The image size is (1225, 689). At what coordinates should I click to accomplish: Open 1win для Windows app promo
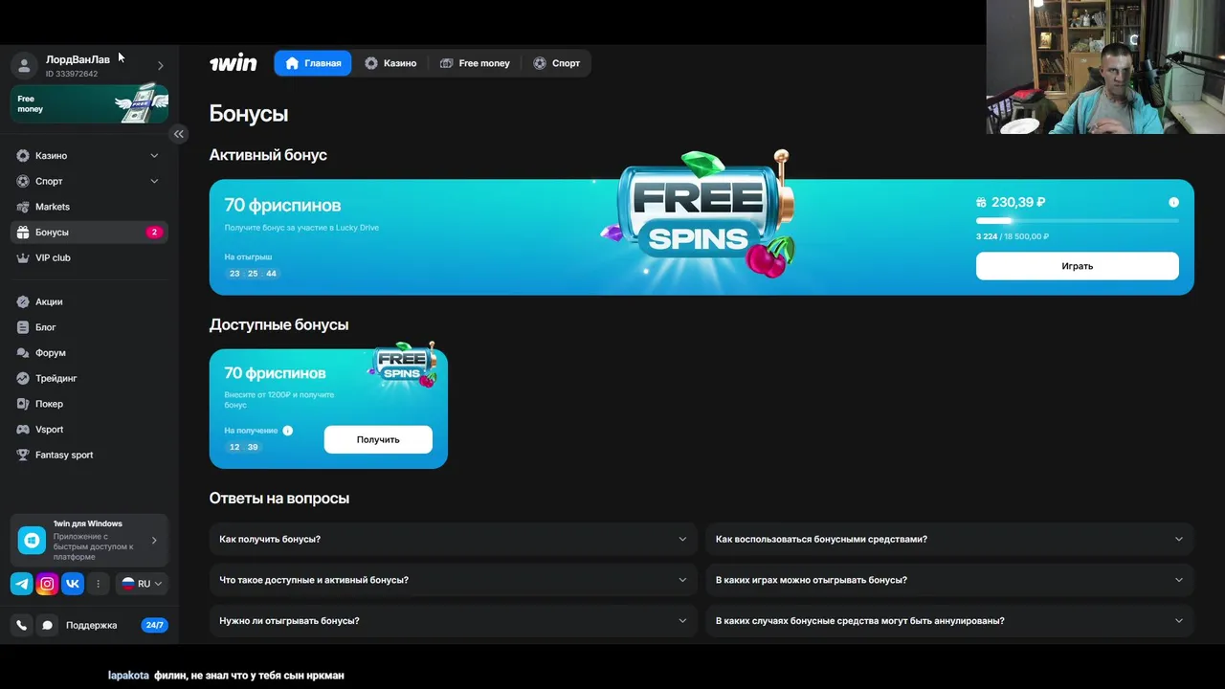pos(89,541)
